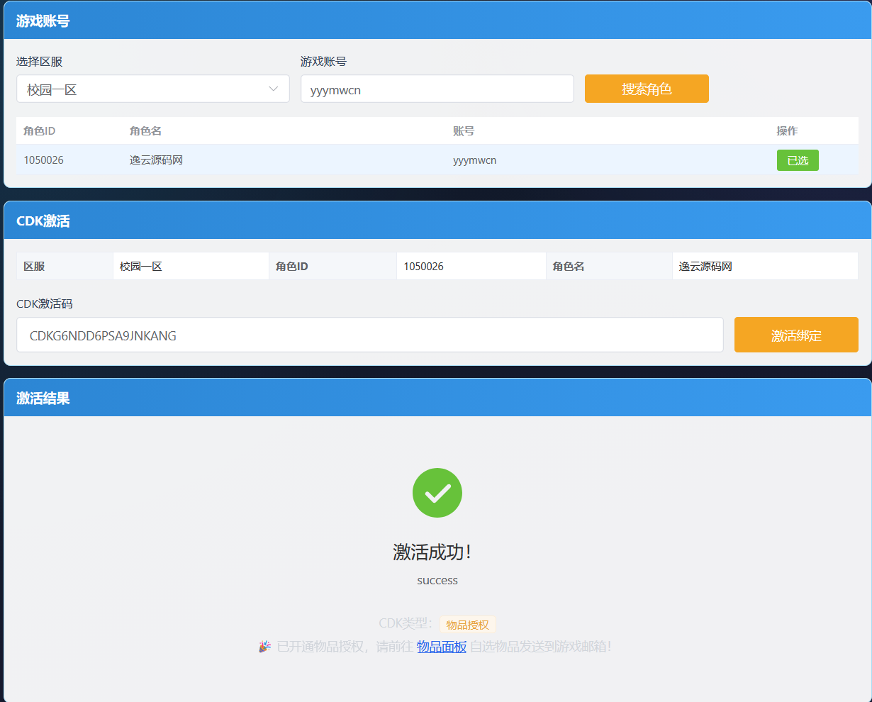872x702 pixels.
Task: Click the 角色ID label cell in the CDK section
Action: (332, 266)
